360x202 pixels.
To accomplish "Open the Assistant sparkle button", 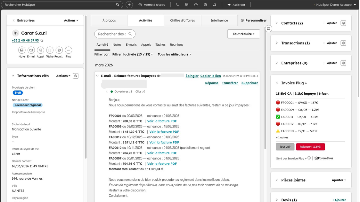I will tap(236, 4).
